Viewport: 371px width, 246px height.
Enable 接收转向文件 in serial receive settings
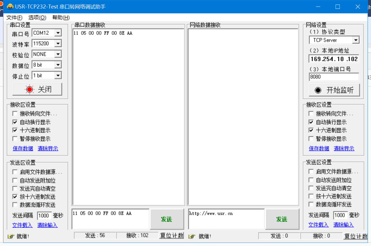15,114
